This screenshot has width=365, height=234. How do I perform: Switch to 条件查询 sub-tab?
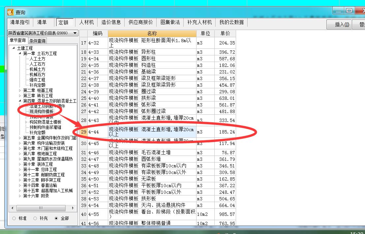[x=38, y=41]
